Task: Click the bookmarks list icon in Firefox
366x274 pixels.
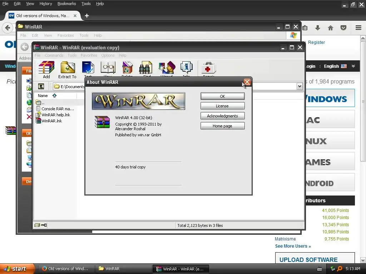Action: pos(305,28)
